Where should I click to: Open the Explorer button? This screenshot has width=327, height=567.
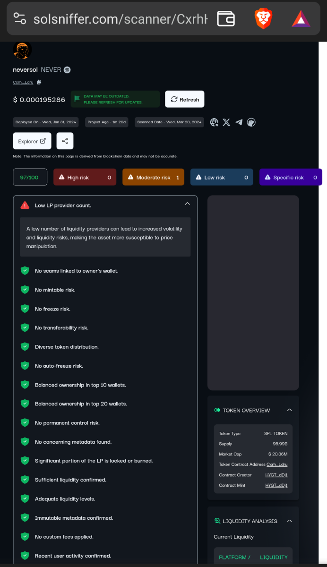[32, 140]
